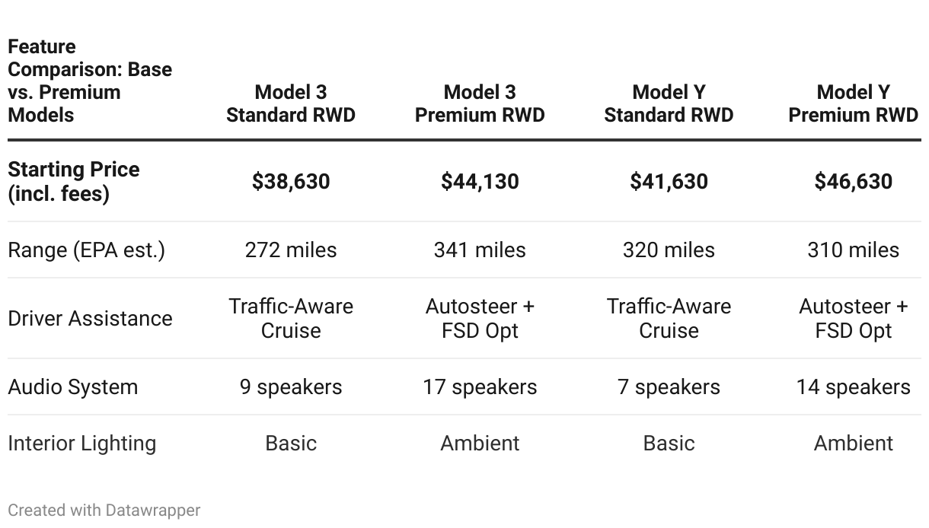Click the $41,630 price value

669,181
